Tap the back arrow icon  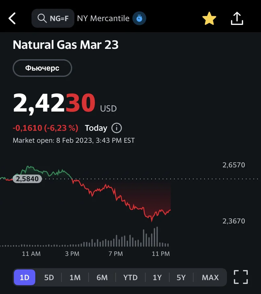[x=12, y=18]
